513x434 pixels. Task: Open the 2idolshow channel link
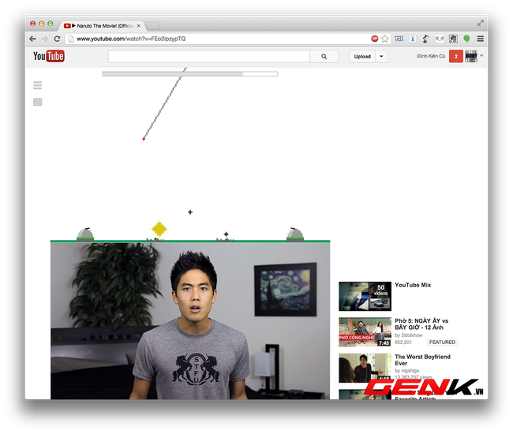412,335
